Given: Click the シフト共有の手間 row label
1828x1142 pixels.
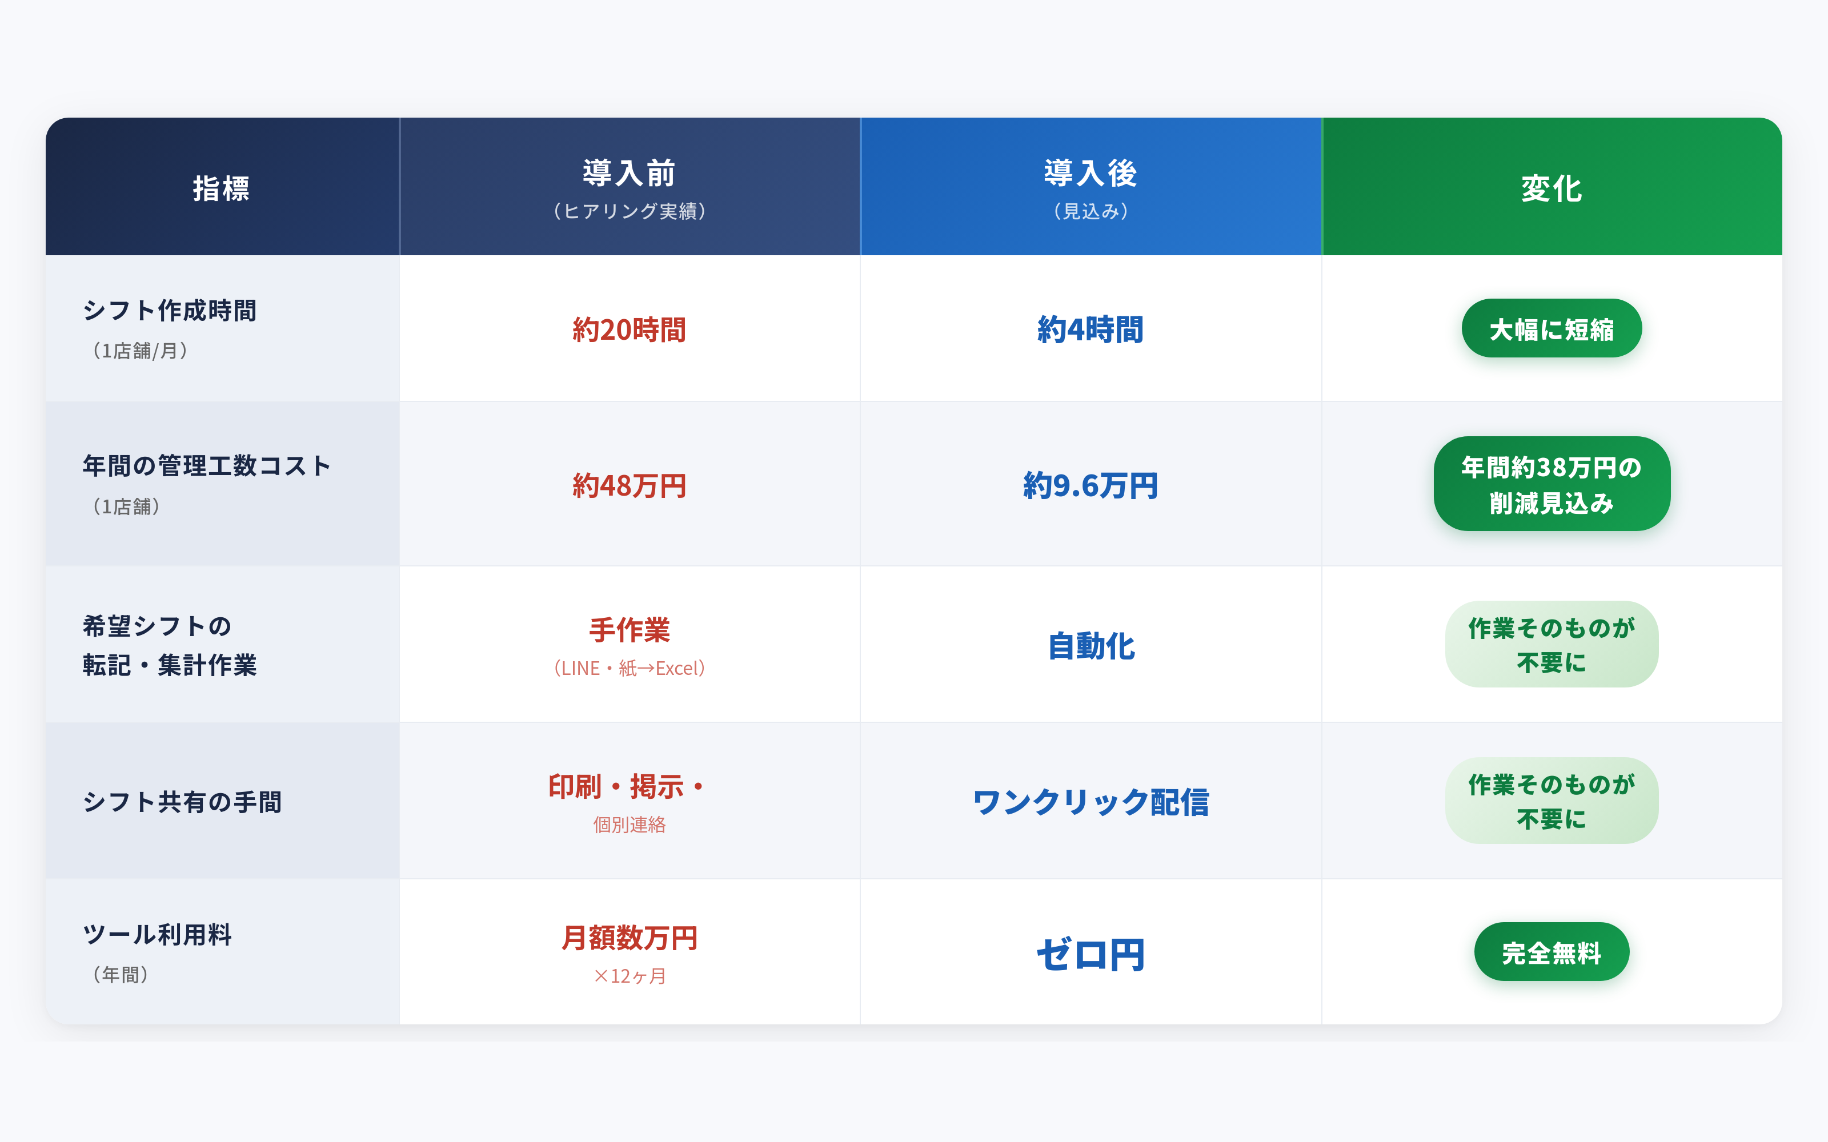Looking at the screenshot, I should click(182, 801).
